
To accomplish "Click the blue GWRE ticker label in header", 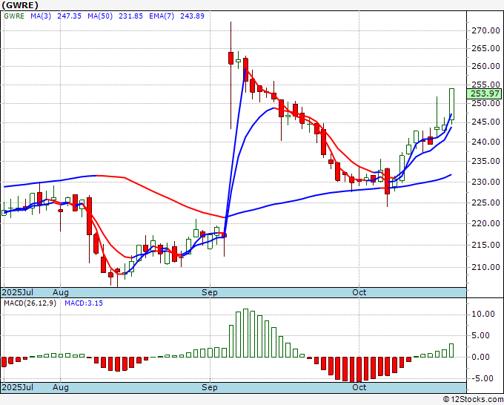I will coord(15,15).
